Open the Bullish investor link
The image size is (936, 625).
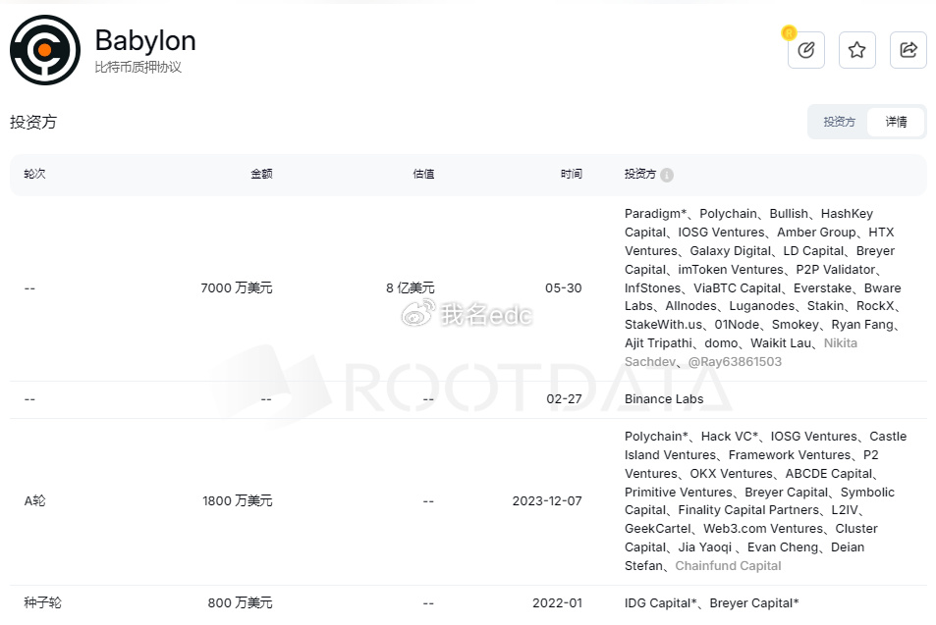789,214
